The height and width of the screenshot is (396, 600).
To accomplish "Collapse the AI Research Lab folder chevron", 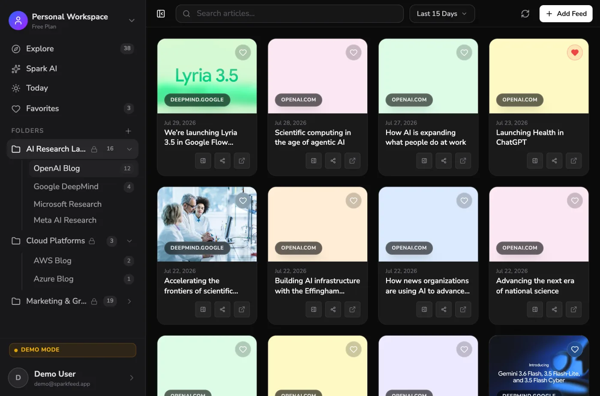I will tap(129, 149).
